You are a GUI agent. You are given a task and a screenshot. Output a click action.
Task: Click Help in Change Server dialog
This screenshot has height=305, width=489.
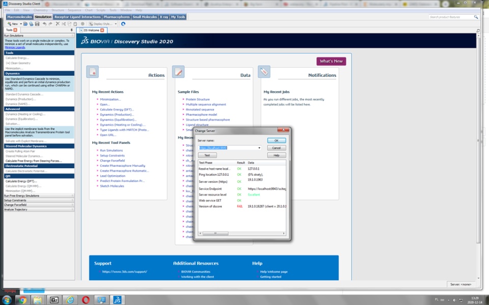276,156
